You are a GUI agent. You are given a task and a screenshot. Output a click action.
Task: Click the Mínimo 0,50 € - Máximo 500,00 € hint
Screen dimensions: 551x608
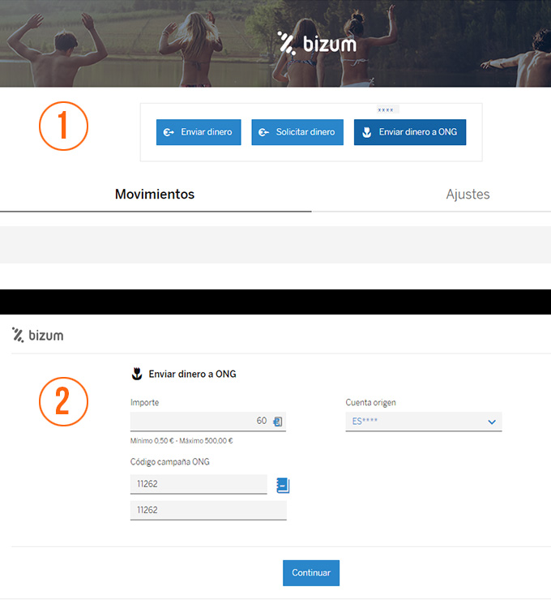pos(182,441)
